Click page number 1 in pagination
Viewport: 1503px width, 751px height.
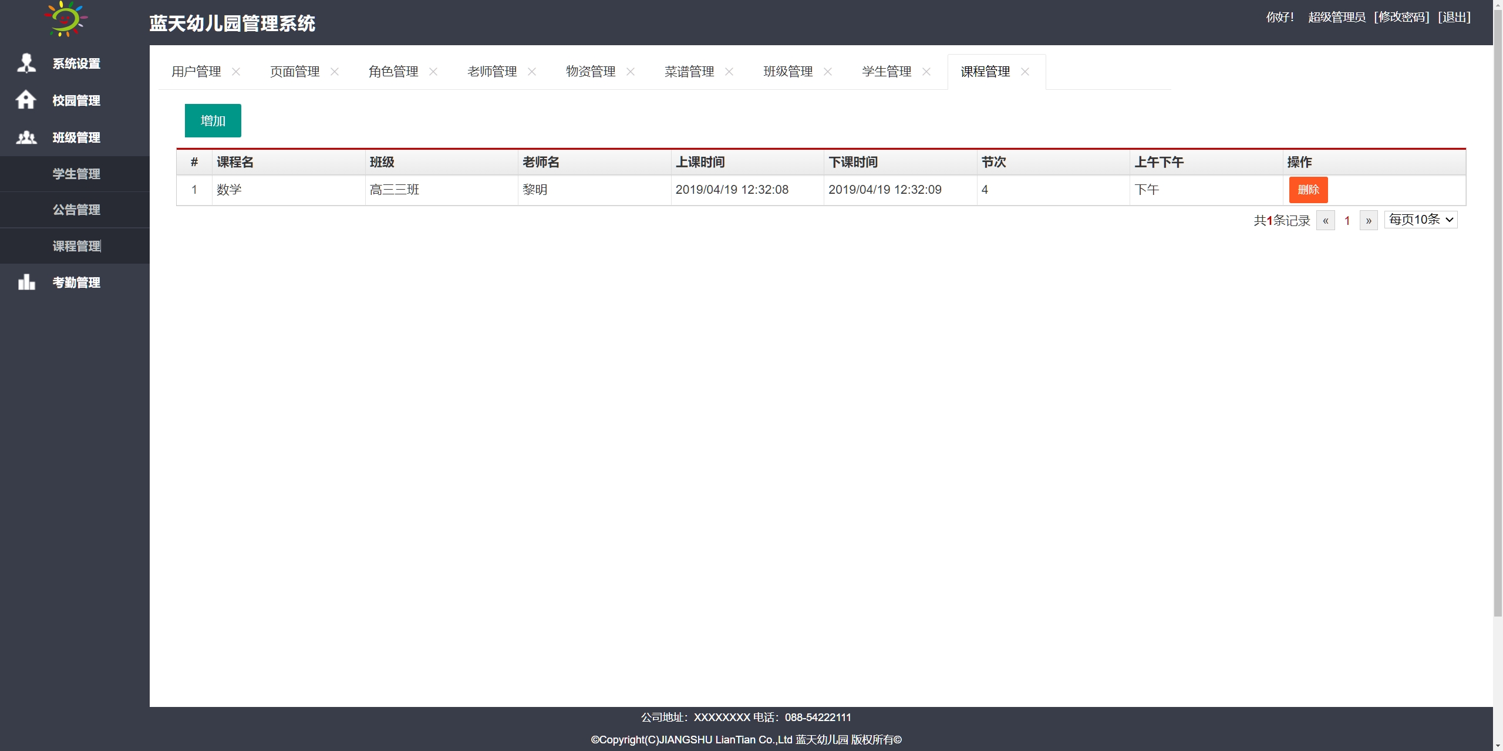coord(1347,221)
